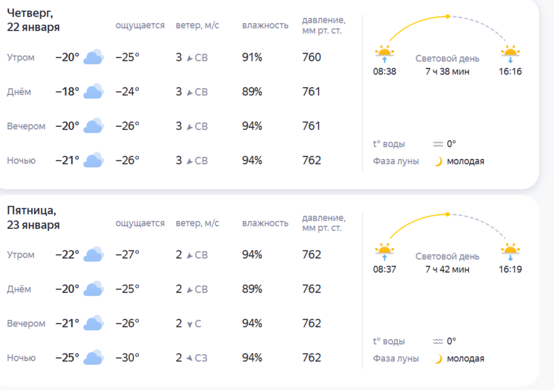554x390 pixels.
Task: Click the Friday sunset icon at 16:19
Action: tap(510, 250)
